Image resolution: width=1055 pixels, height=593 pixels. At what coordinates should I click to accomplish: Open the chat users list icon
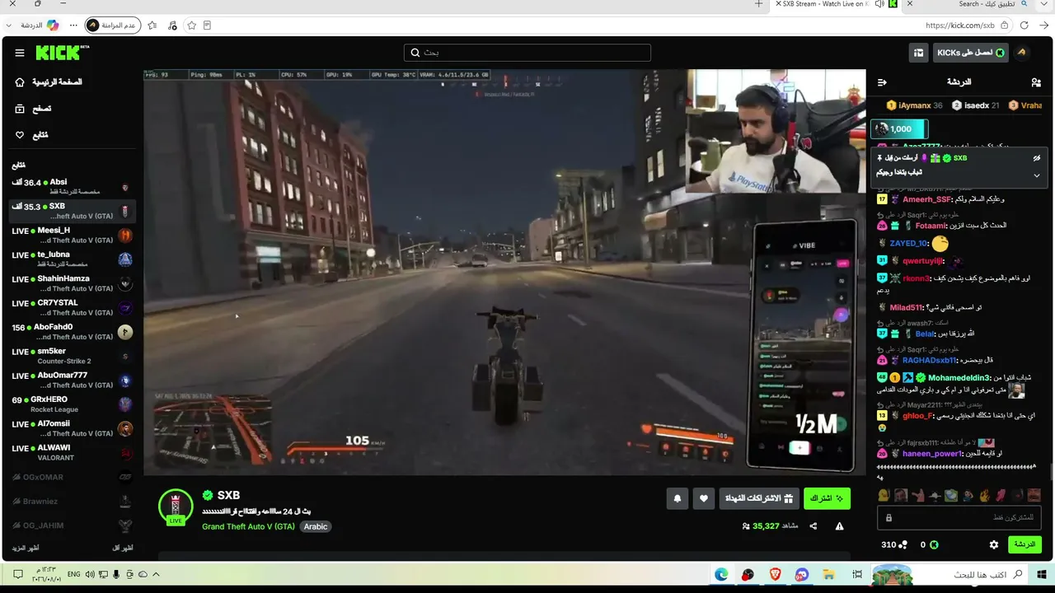point(1036,82)
